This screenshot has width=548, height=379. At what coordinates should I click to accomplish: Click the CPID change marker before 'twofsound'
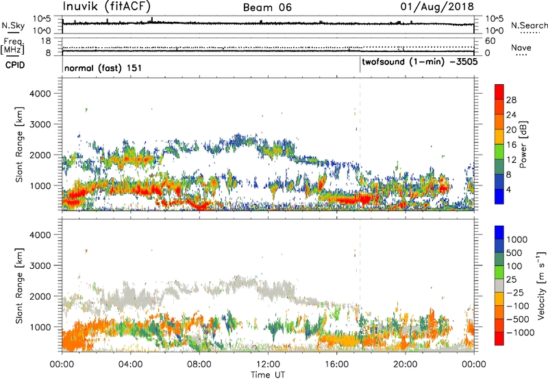click(360, 64)
